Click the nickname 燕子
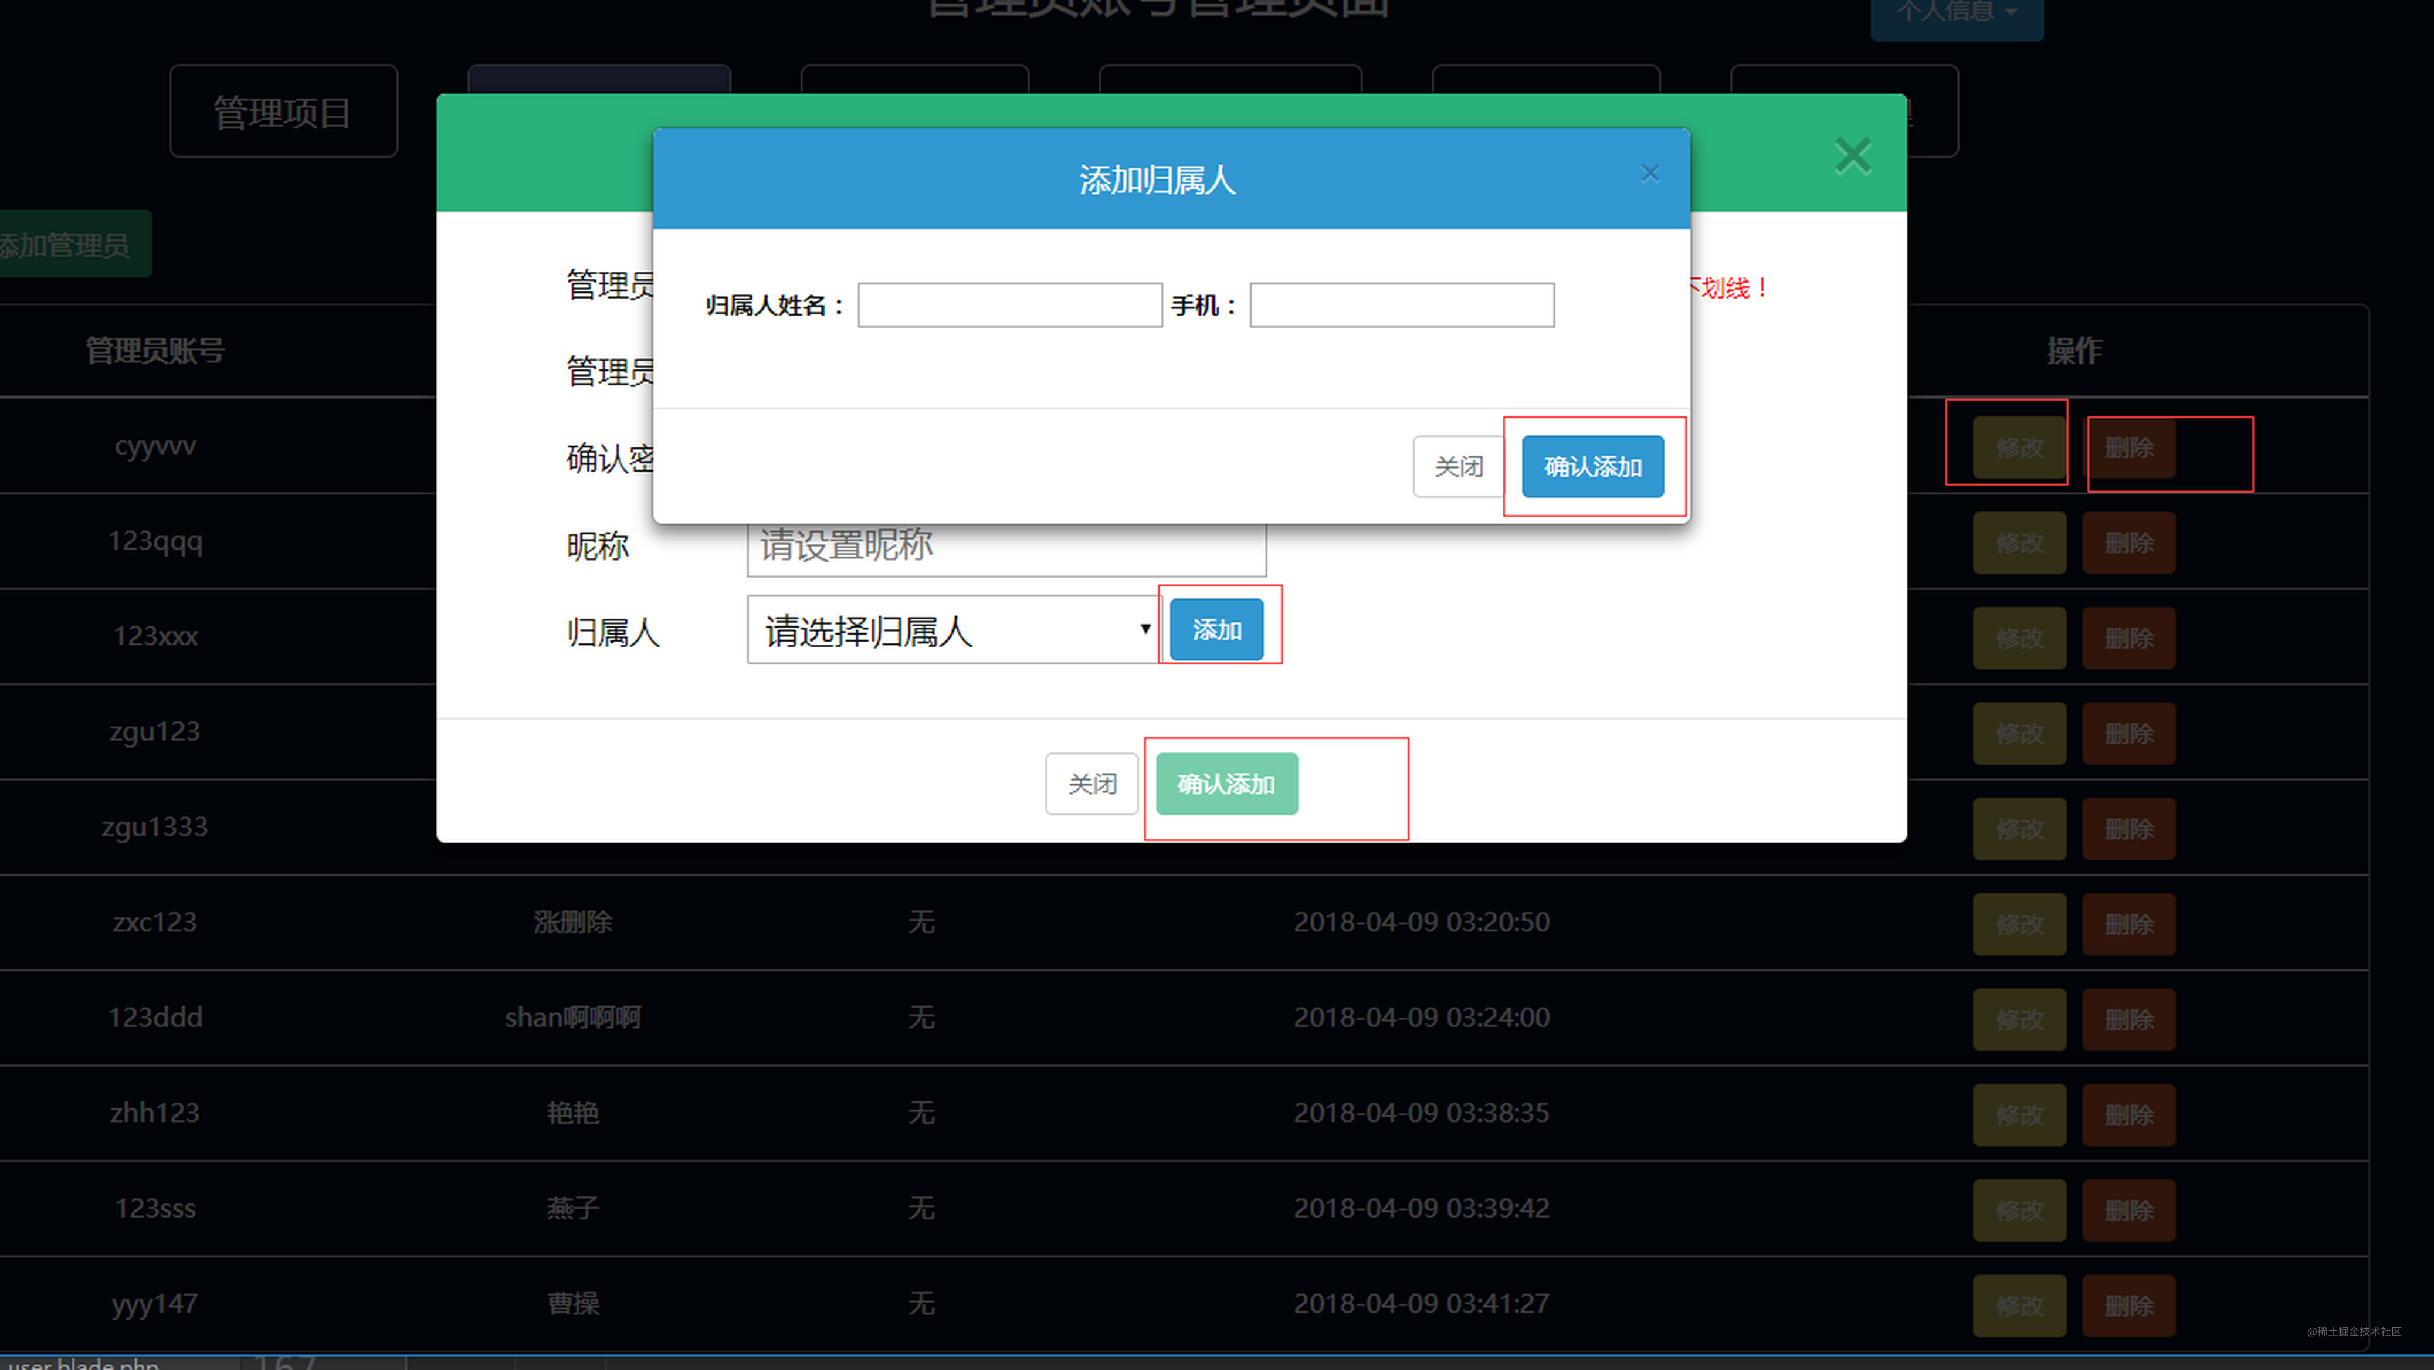Screen dimensions: 2434x1370 tap(574, 1209)
